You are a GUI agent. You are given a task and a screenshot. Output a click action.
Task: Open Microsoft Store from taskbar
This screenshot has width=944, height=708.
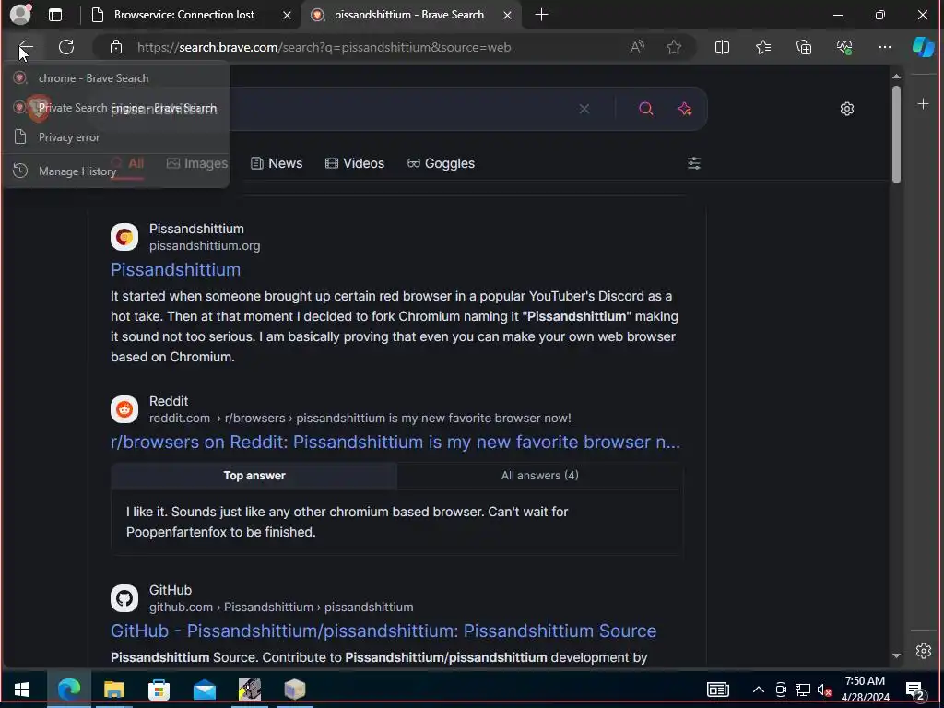(159, 690)
